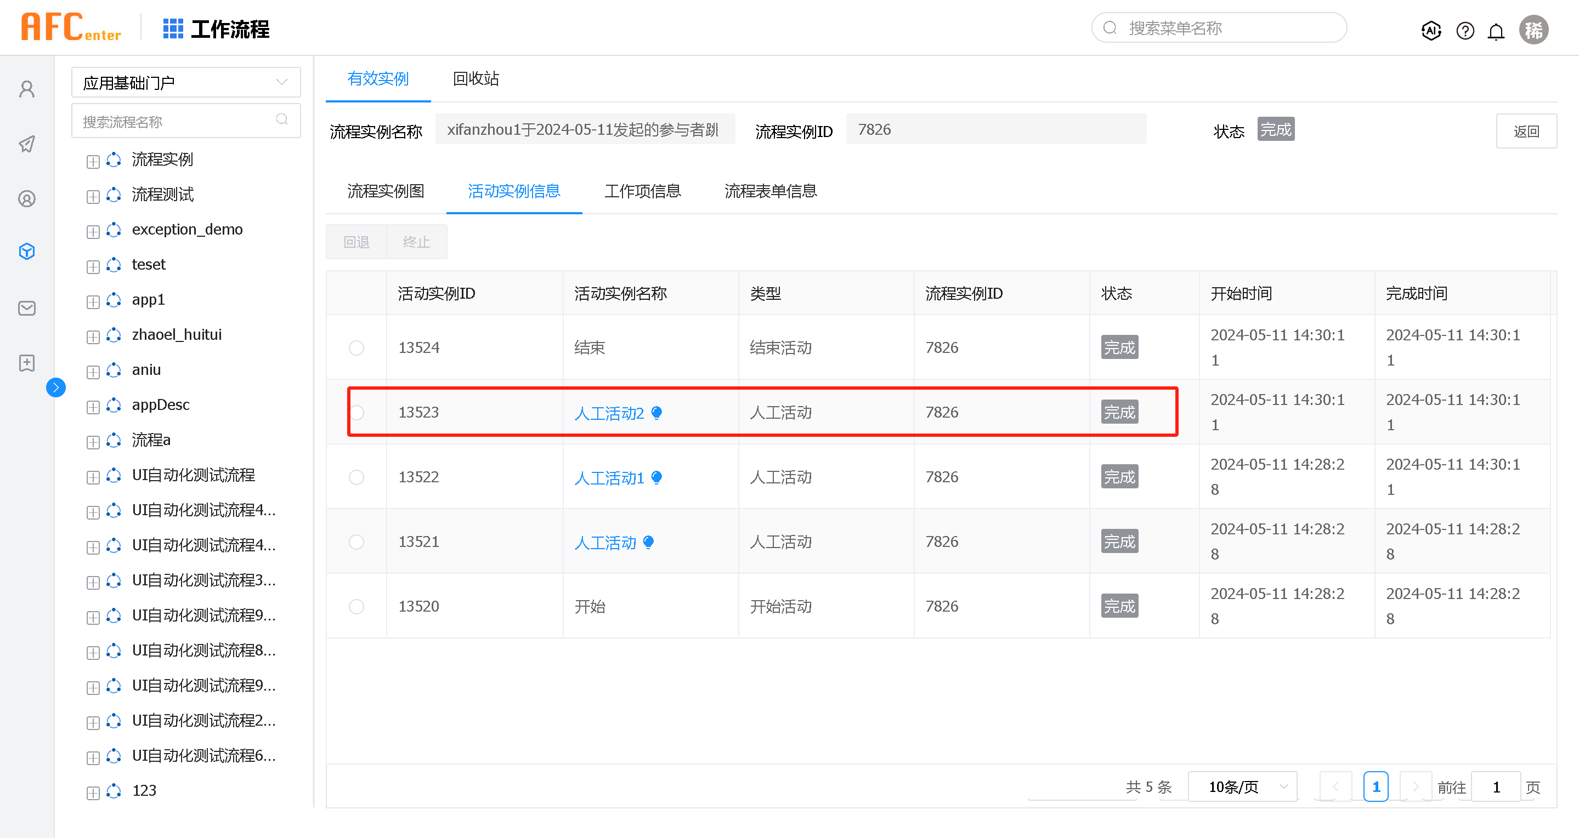This screenshot has height=838, width=1579.
Task: Open the 人工活动1 activity link
Action: coord(609,478)
